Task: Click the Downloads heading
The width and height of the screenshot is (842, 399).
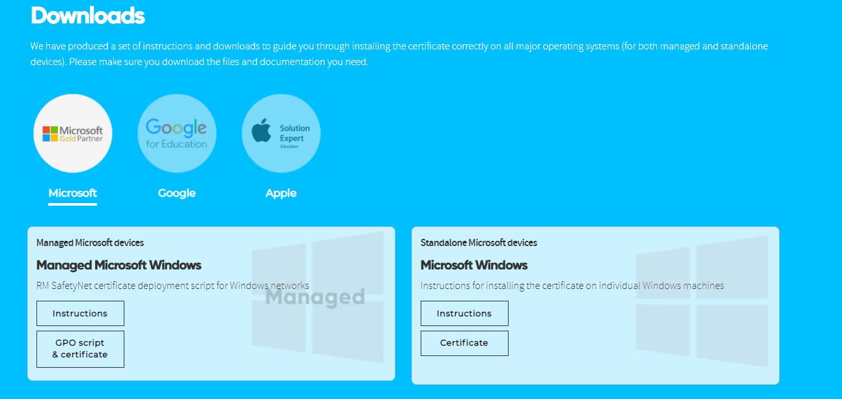Action: point(87,15)
